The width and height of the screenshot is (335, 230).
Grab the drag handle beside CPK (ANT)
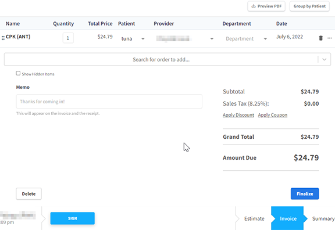click(x=3, y=38)
